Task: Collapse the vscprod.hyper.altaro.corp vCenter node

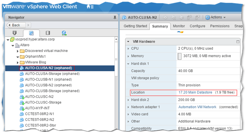Action: coord(8,40)
